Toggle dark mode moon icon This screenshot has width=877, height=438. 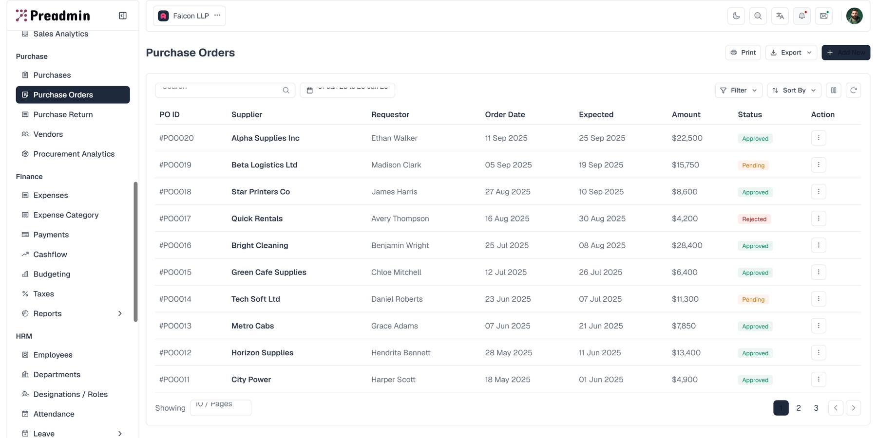pyautogui.click(x=736, y=16)
